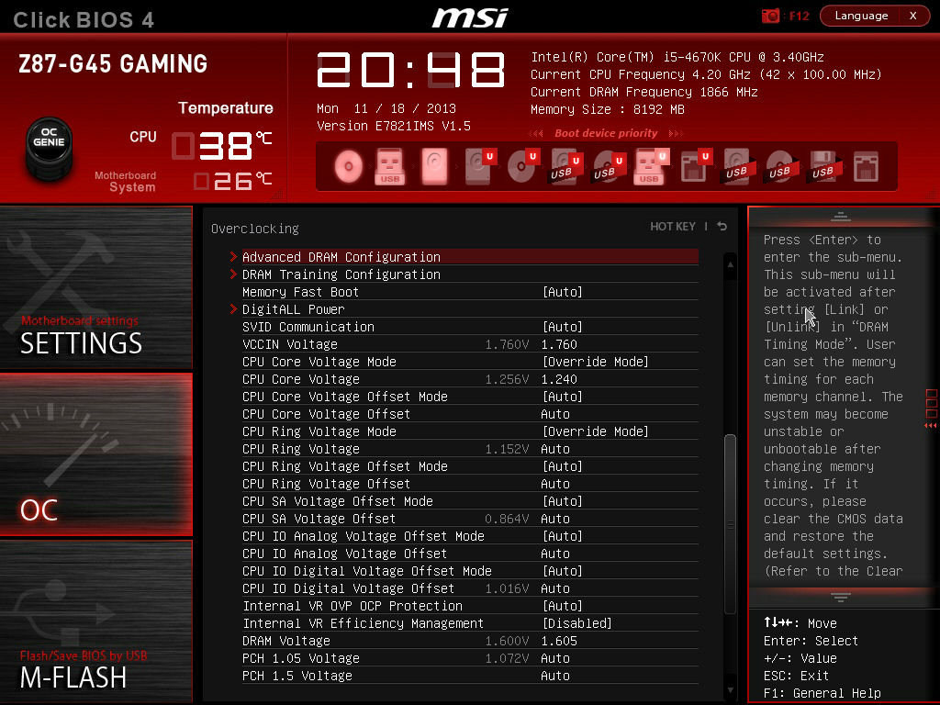Click the scroll-down handle below the help text
The width and height of the screenshot is (940, 705).
[x=841, y=597]
